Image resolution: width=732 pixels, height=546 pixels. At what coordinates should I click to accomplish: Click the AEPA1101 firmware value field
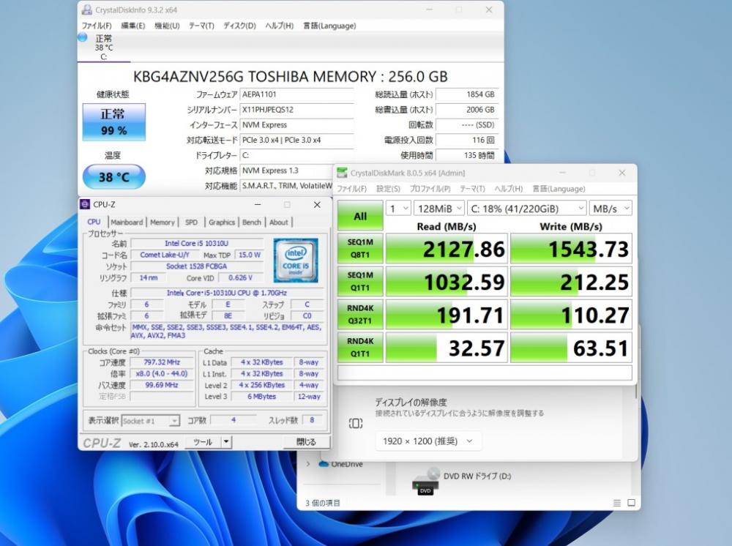point(296,94)
